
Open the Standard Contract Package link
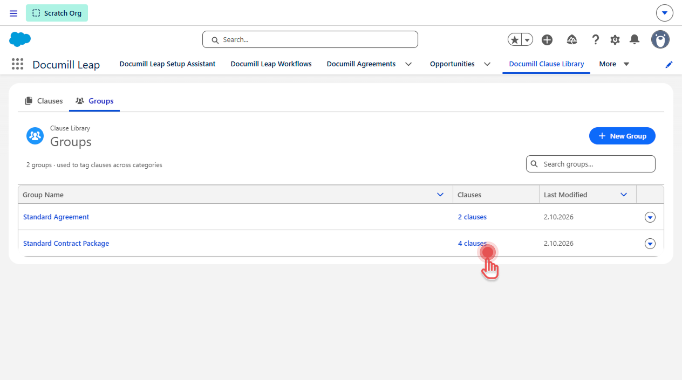tap(66, 244)
